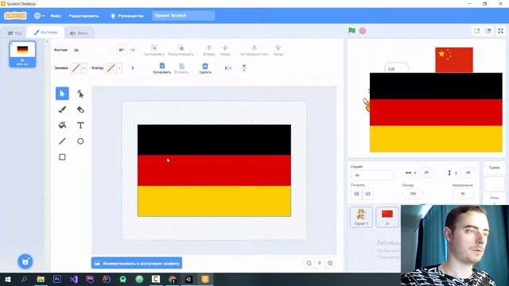Screen dimensions: 509x286
Task: Click the Delete trash icon
Action: tap(205, 66)
